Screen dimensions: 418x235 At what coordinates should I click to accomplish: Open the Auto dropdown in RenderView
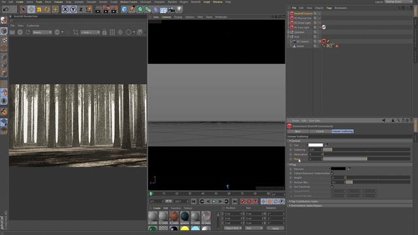[90, 32]
